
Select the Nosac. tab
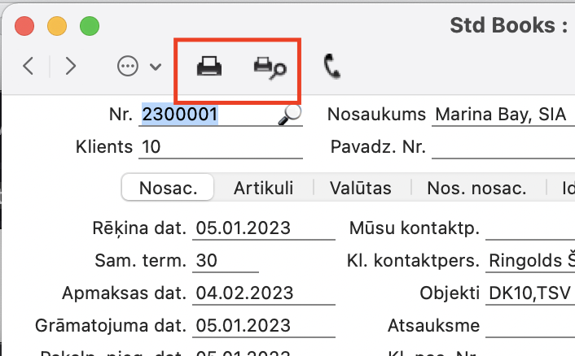(x=169, y=188)
